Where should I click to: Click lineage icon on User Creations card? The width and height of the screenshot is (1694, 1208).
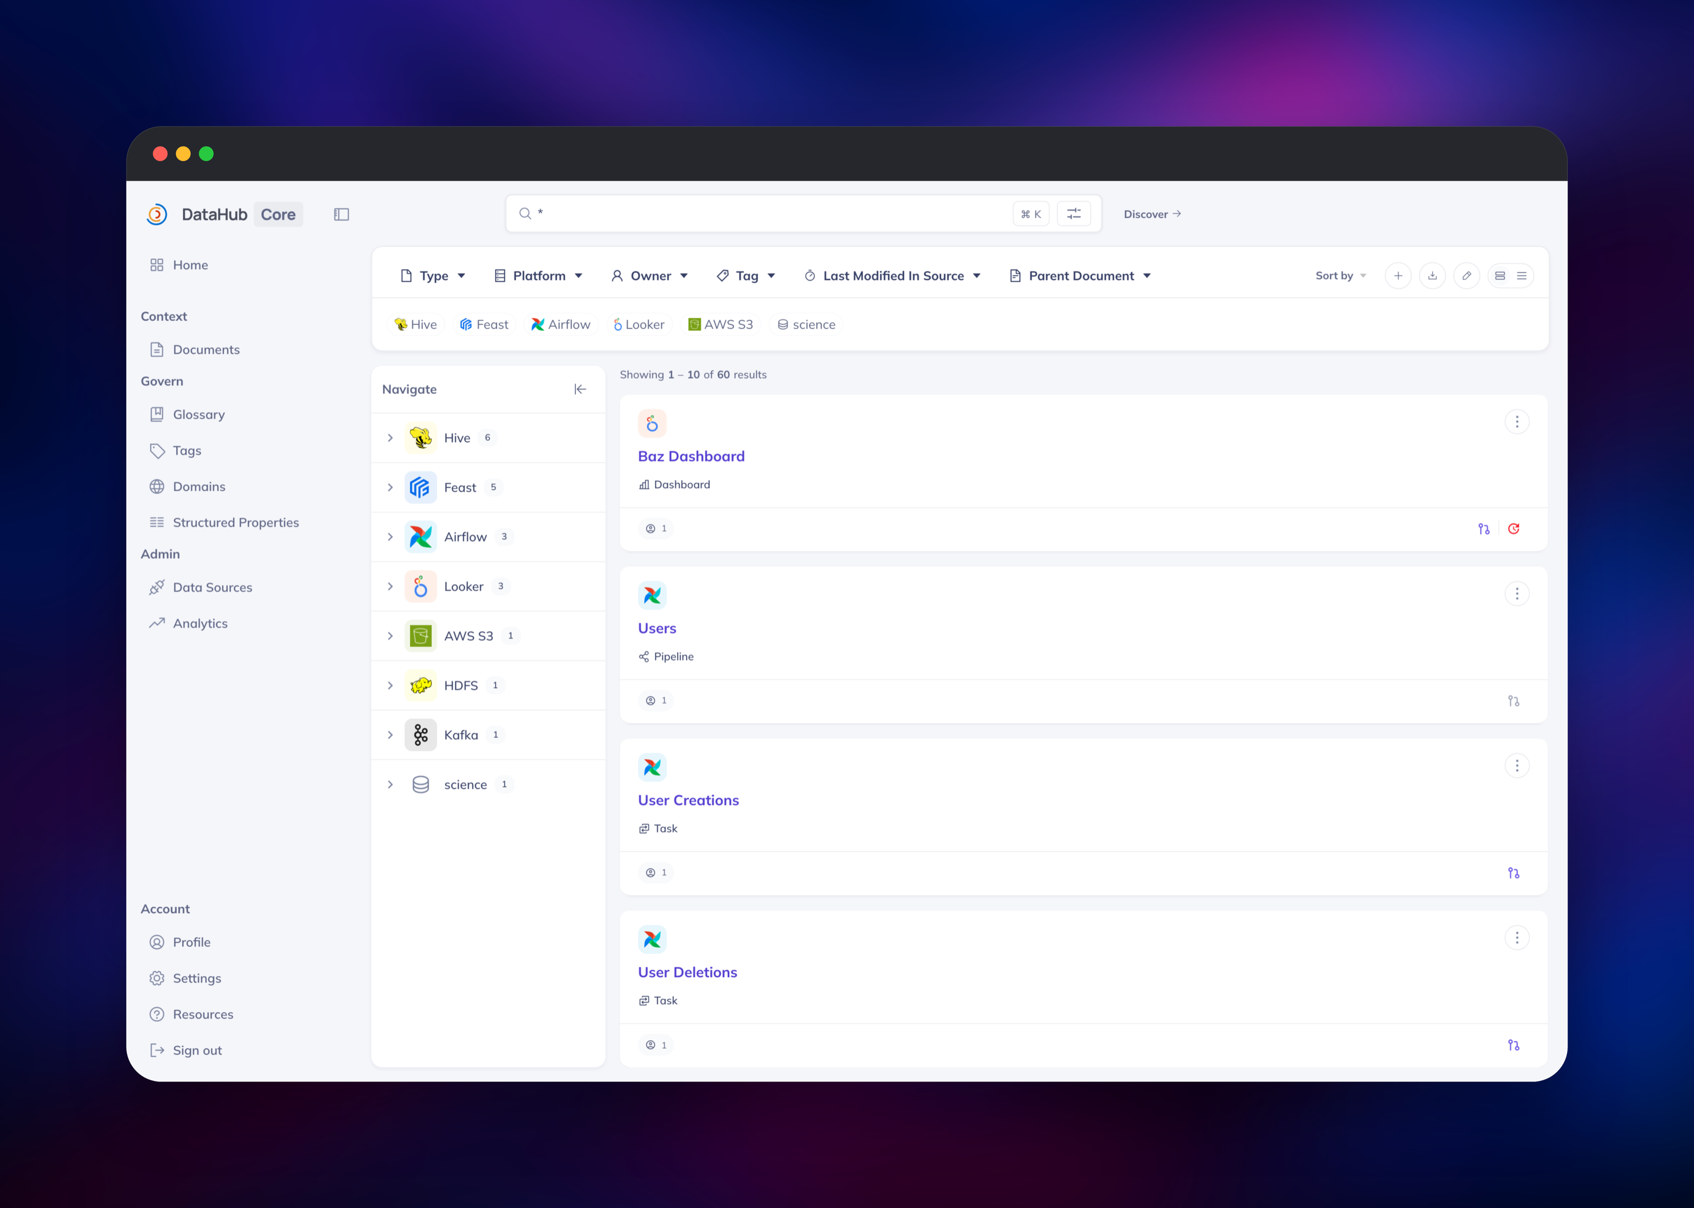click(x=1513, y=873)
